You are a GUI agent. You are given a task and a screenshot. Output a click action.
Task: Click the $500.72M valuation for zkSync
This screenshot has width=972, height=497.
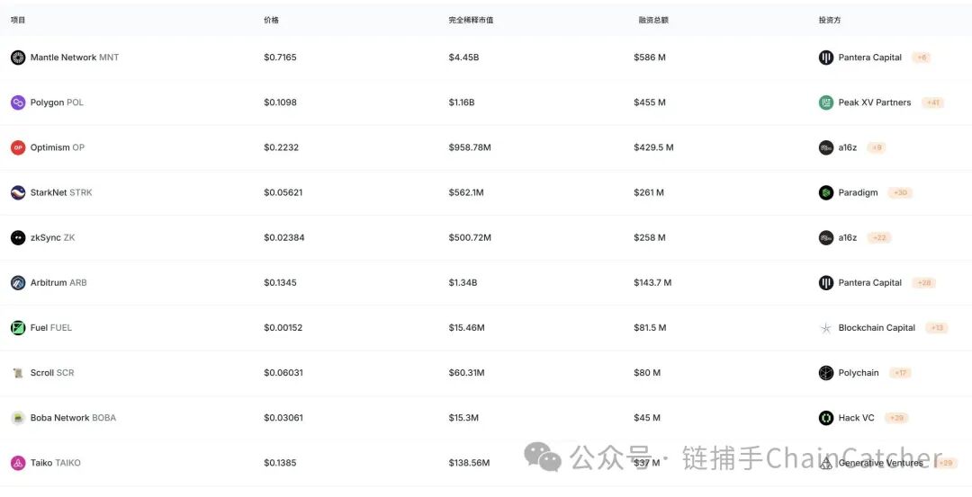pos(470,237)
